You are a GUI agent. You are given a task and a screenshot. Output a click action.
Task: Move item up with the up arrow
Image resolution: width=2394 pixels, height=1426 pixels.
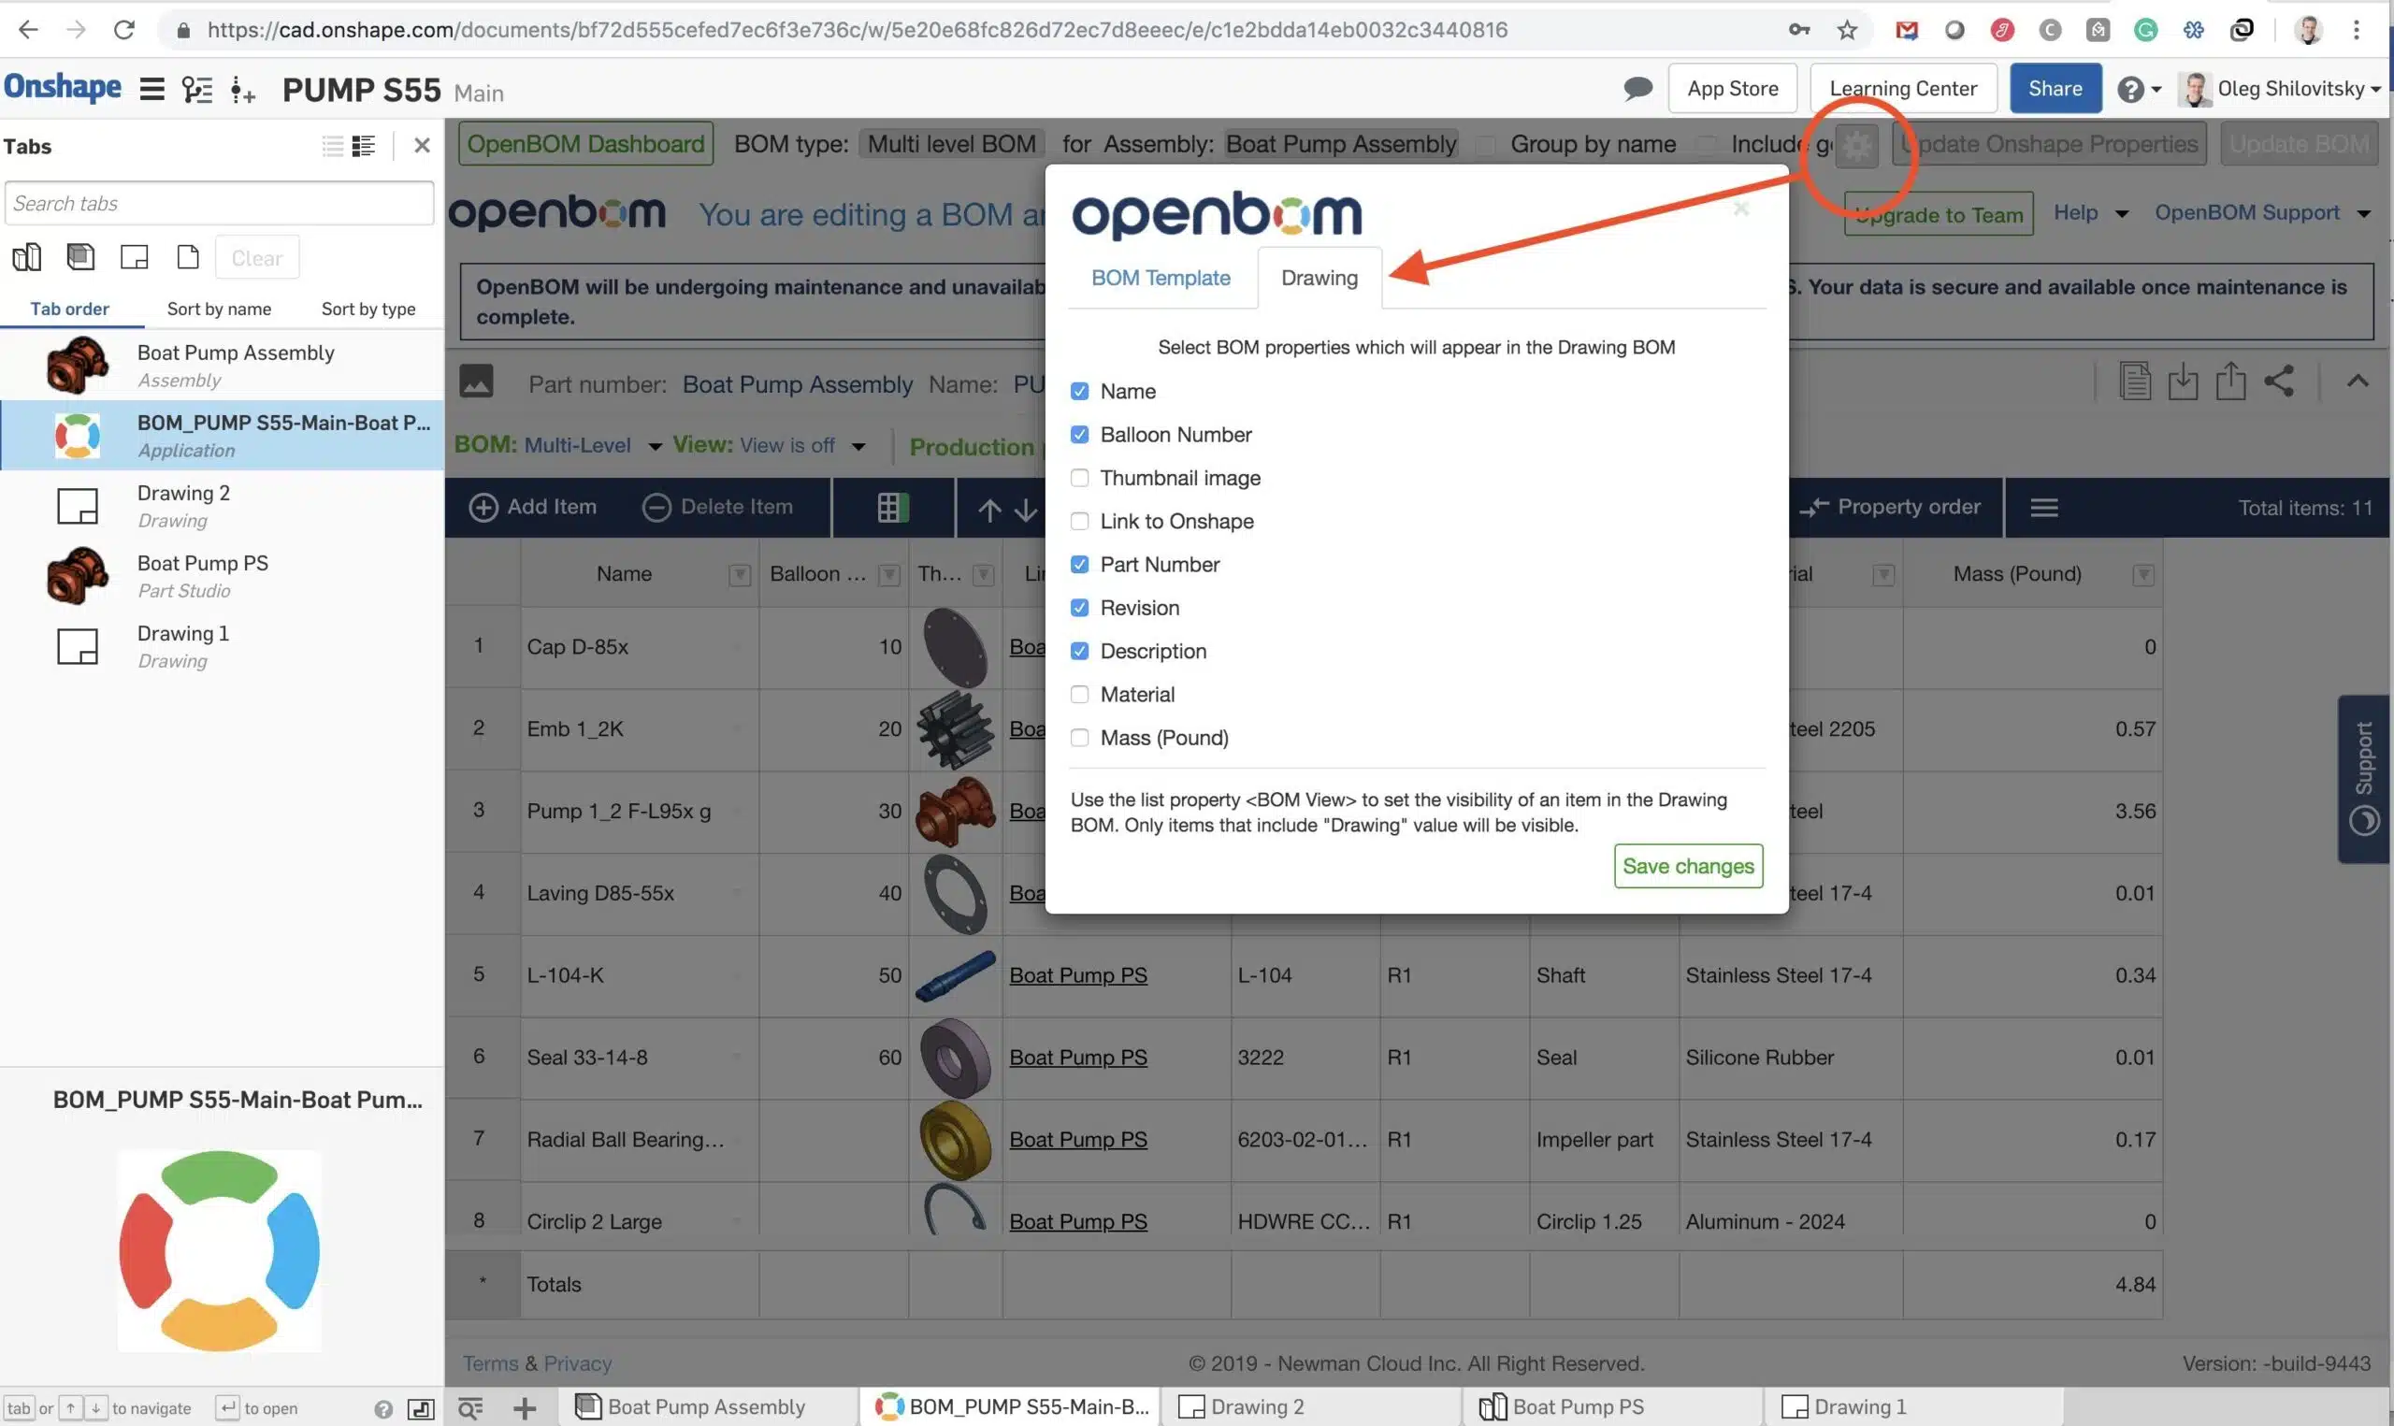(989, 510)
